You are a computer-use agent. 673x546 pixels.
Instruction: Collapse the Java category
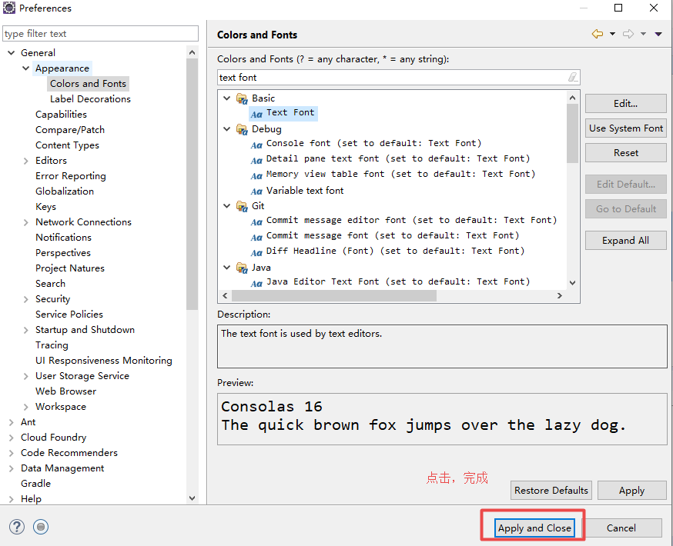coord(227,268)
